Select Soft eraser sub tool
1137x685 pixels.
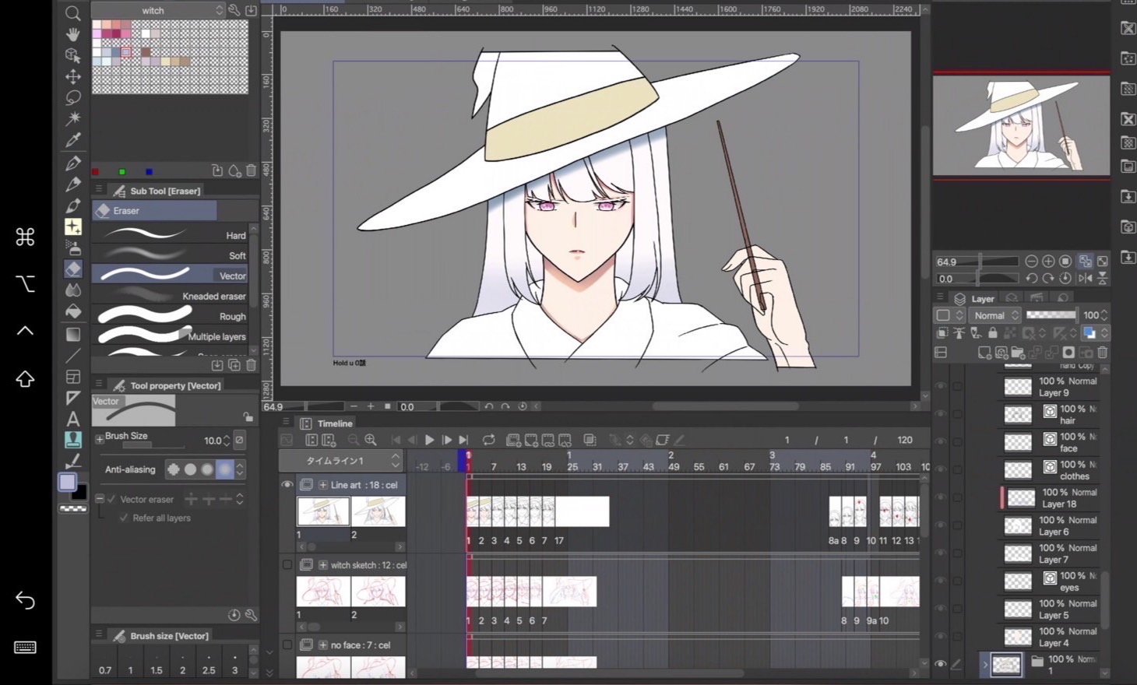click(170, 255)
